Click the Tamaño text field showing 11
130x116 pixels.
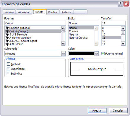click(113, 23)
